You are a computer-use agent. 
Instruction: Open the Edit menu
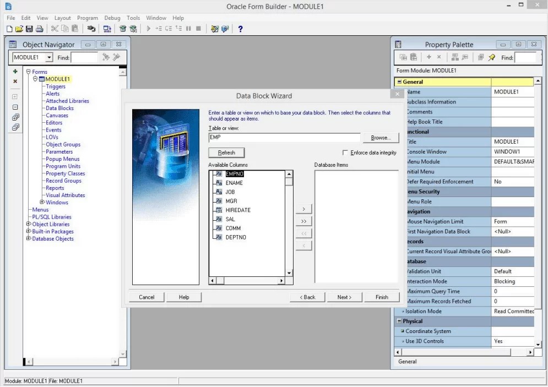tap(26, 18)
